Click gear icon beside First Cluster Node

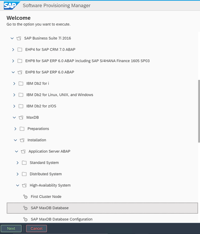coord(25,197)
